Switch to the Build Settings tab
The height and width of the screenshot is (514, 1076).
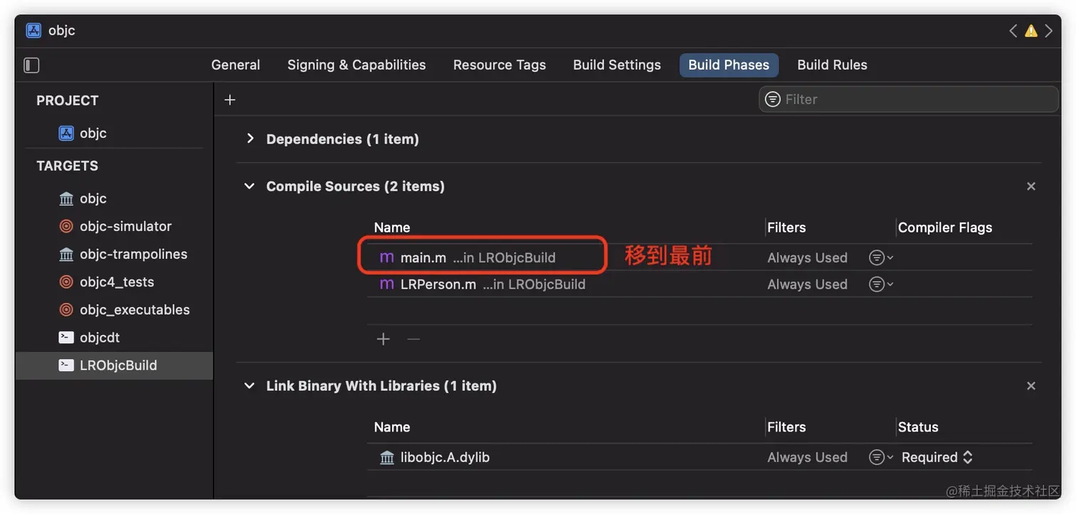[616, 65]
